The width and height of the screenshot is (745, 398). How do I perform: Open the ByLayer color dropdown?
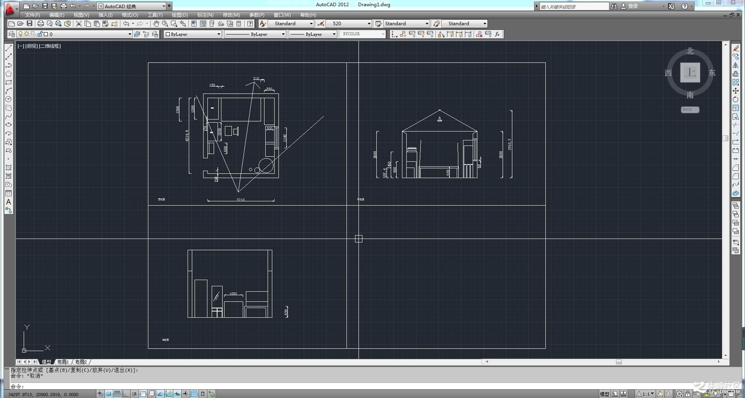pos(192,34)
